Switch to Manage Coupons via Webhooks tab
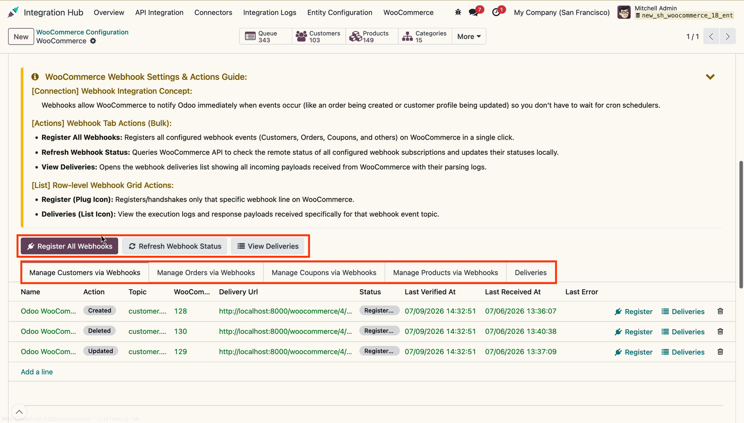The image size is (744, 423). coord(324,273)
